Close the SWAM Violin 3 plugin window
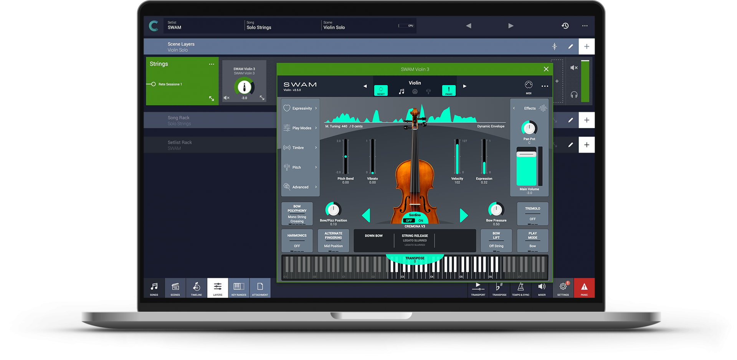The width and height of the screenshot is (737, 360). (546, 69)
